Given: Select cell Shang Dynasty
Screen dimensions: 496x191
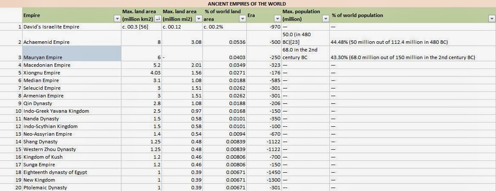Looking at the screenshot, I should point(72,142).
